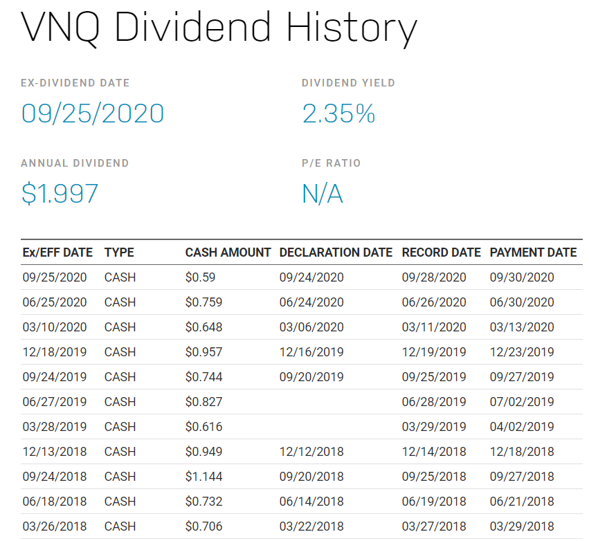
Task: Click ex date 09/24/2019 in first column
Action: [55, 377]
